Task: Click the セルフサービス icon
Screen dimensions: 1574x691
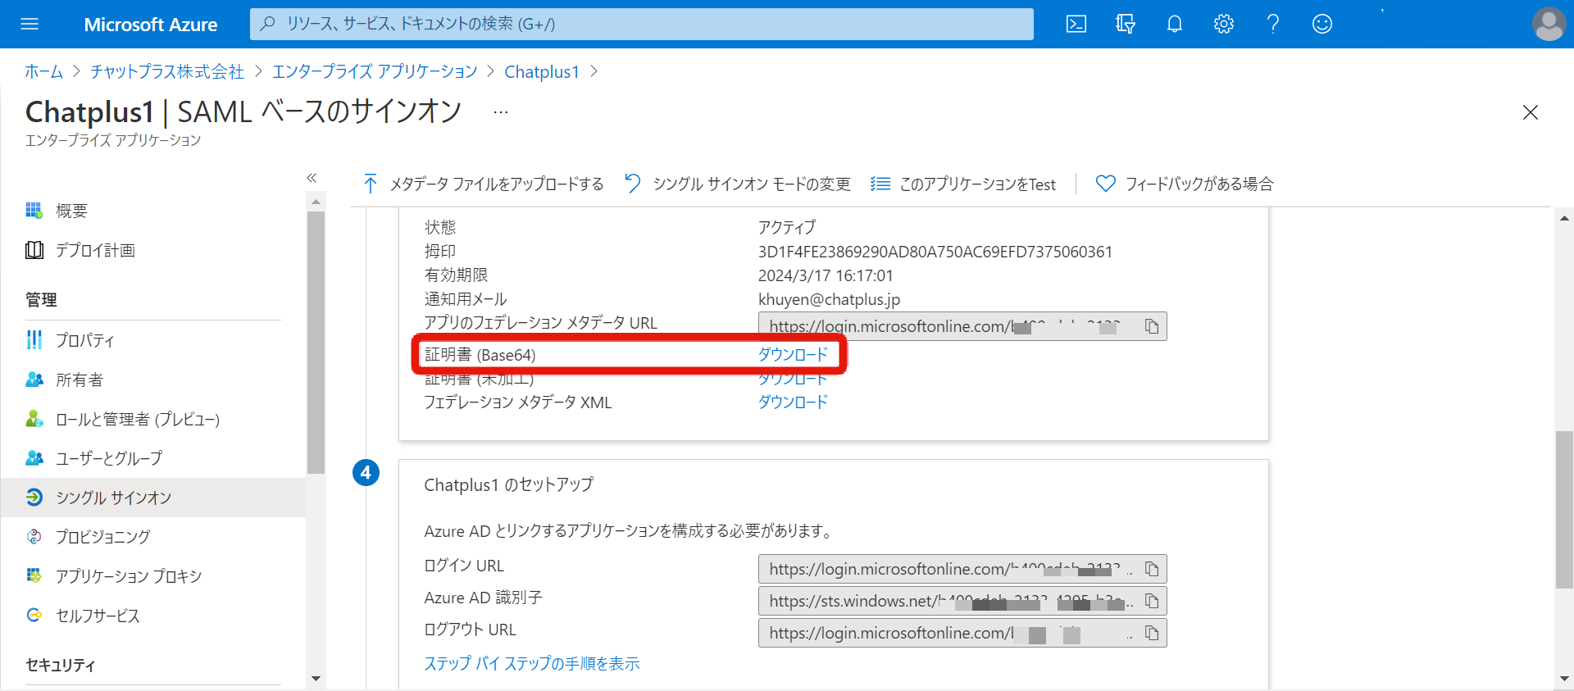Action: point(34,616)
